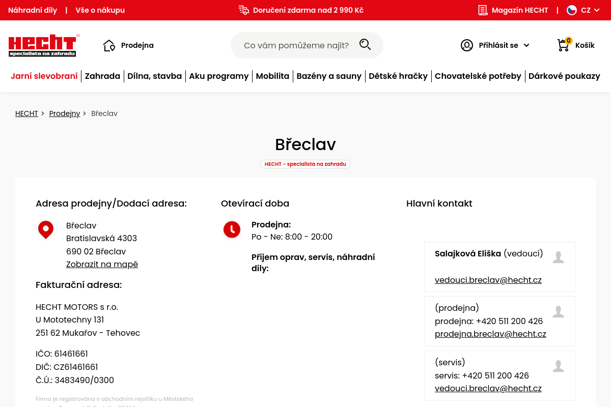Click manager Salajková Eliška avatar icon
611x407 pixels.
(559, 257)
